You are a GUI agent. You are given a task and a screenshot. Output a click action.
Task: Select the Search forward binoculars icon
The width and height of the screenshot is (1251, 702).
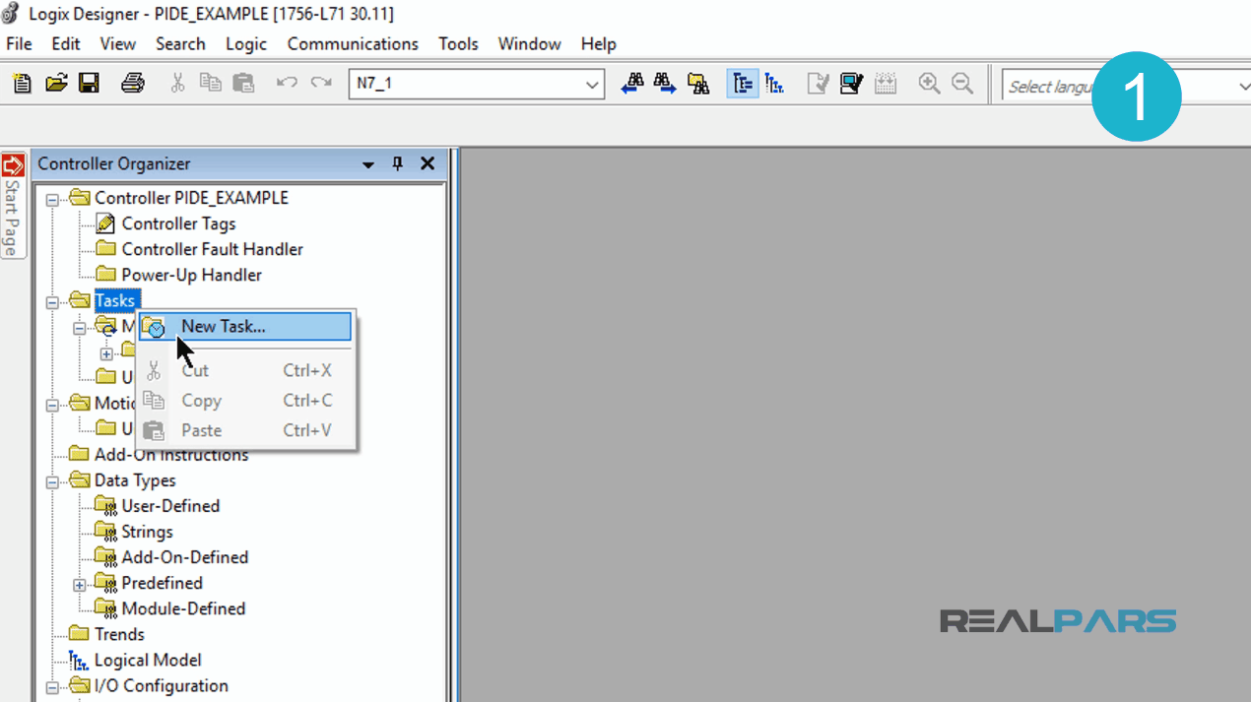pyautogui.click(x=664, y=84)
